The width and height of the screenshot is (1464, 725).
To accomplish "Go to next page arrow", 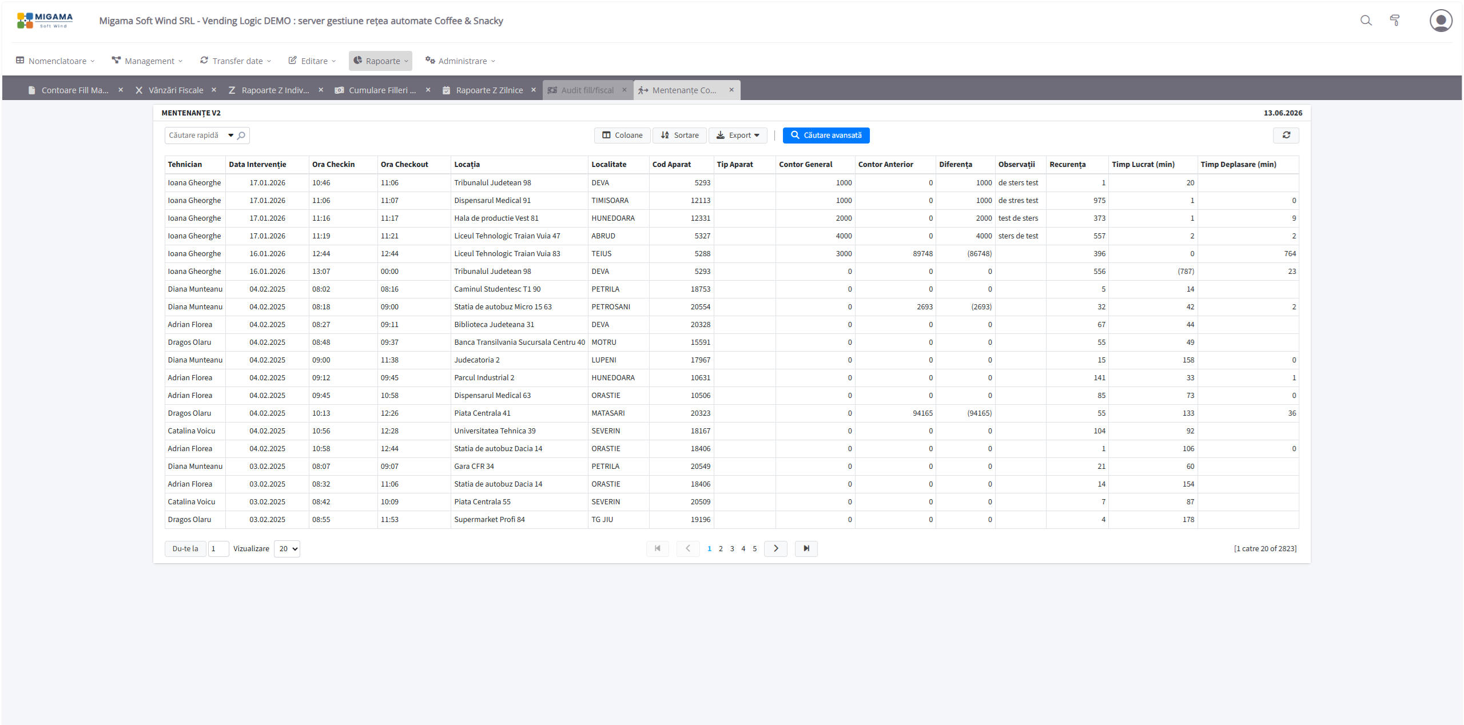I will 776,549.
